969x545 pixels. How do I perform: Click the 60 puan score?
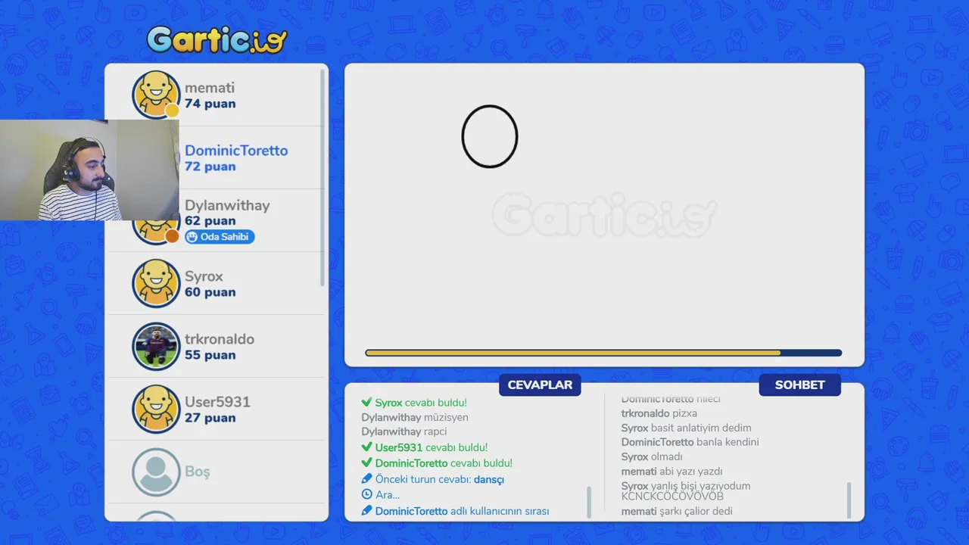[210, 292]
